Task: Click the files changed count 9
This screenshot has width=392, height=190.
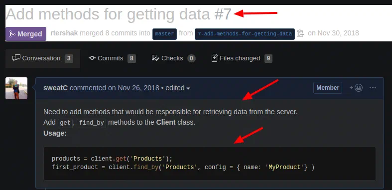Action: [x=268, y=58]
